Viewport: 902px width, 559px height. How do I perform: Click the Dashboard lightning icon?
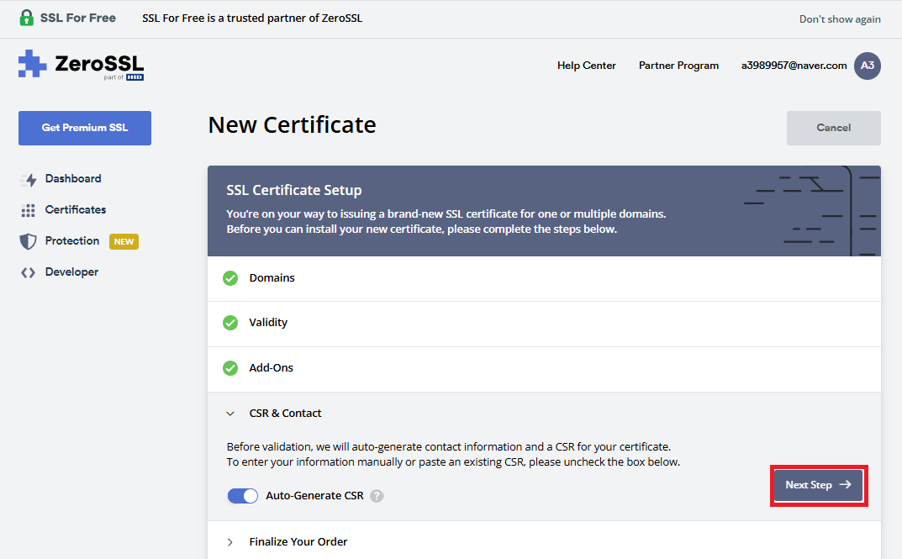point(29,179)
